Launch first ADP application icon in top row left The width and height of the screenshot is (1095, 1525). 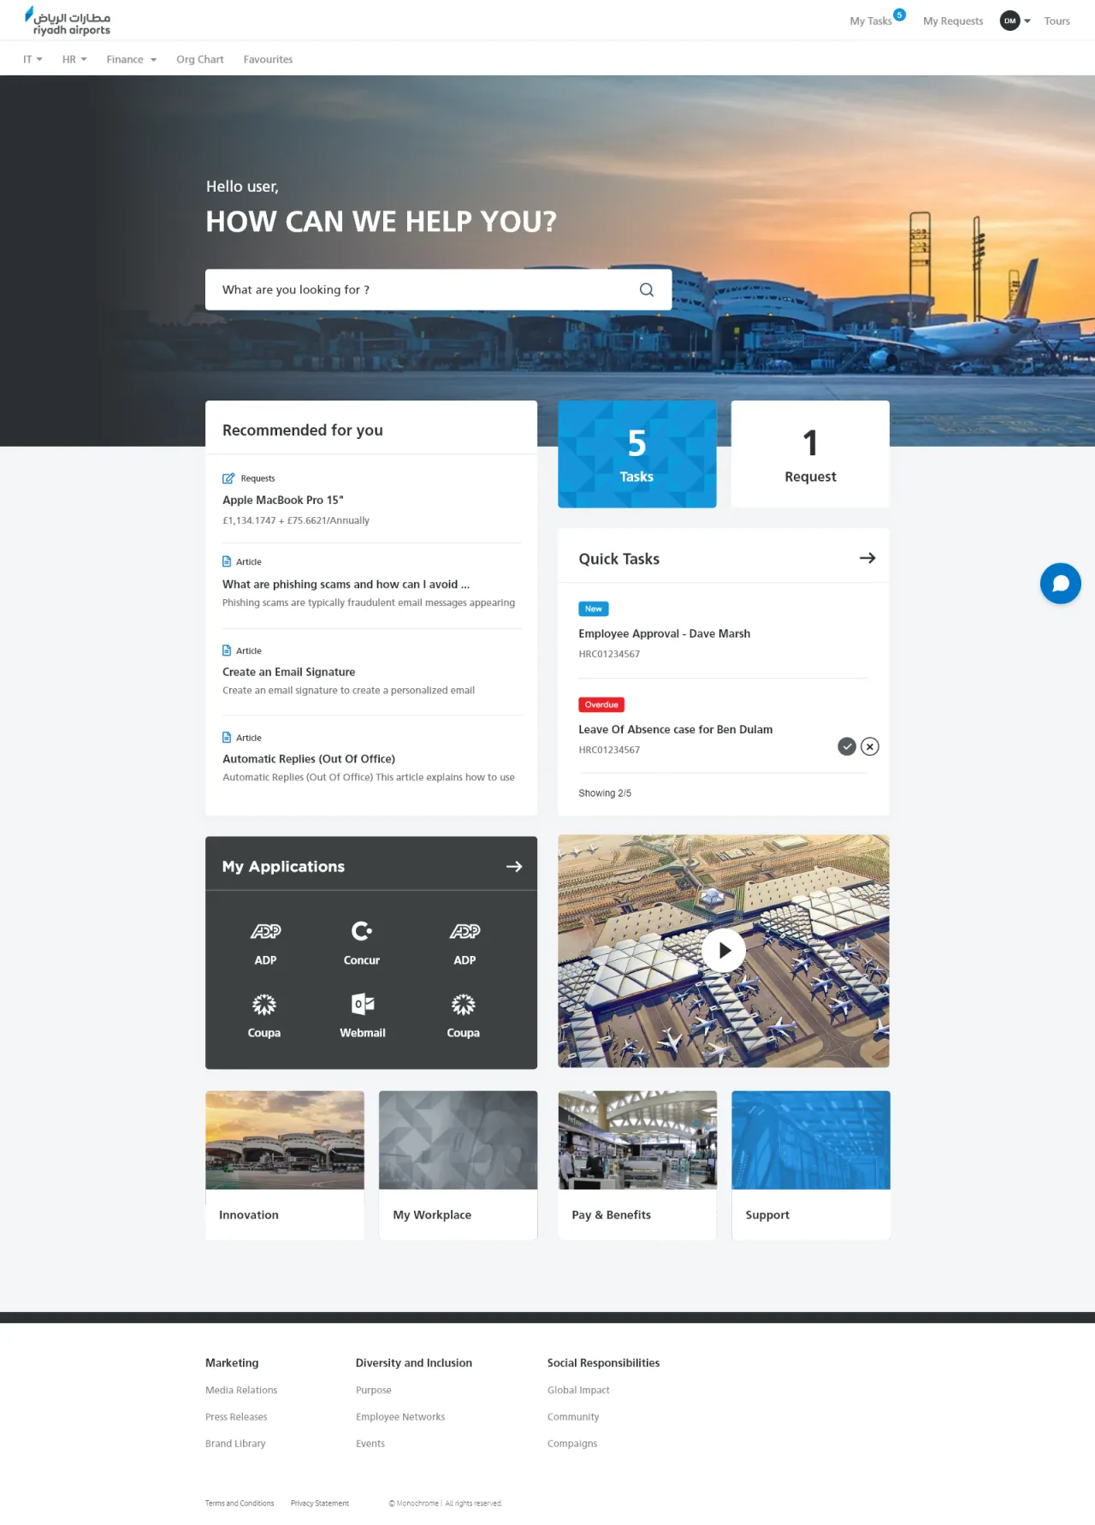[265, 931]
